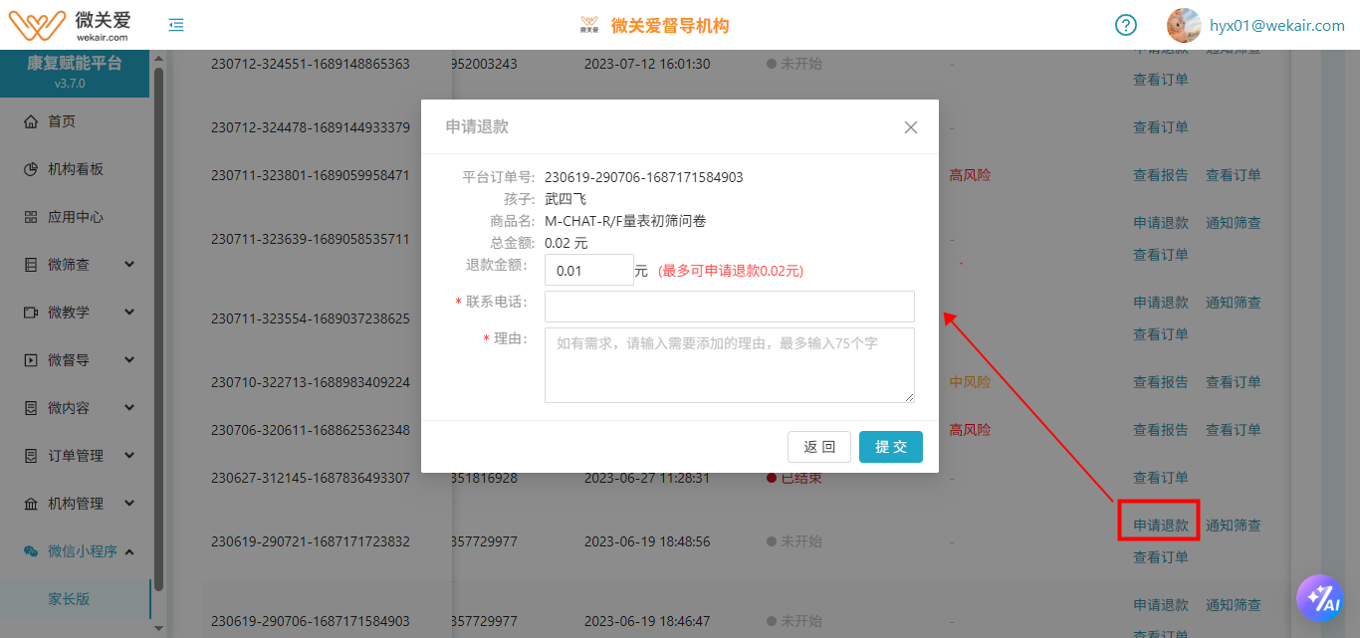1360x638 pixels.
Task: Open the AI assistant floating button
Action: click(x=1319, y=597)
